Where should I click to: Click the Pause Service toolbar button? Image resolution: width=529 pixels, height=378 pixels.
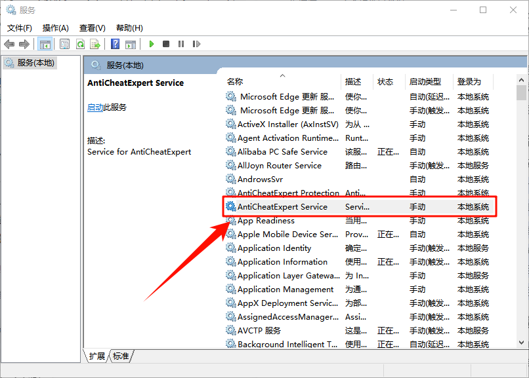(x=181, y=44)
